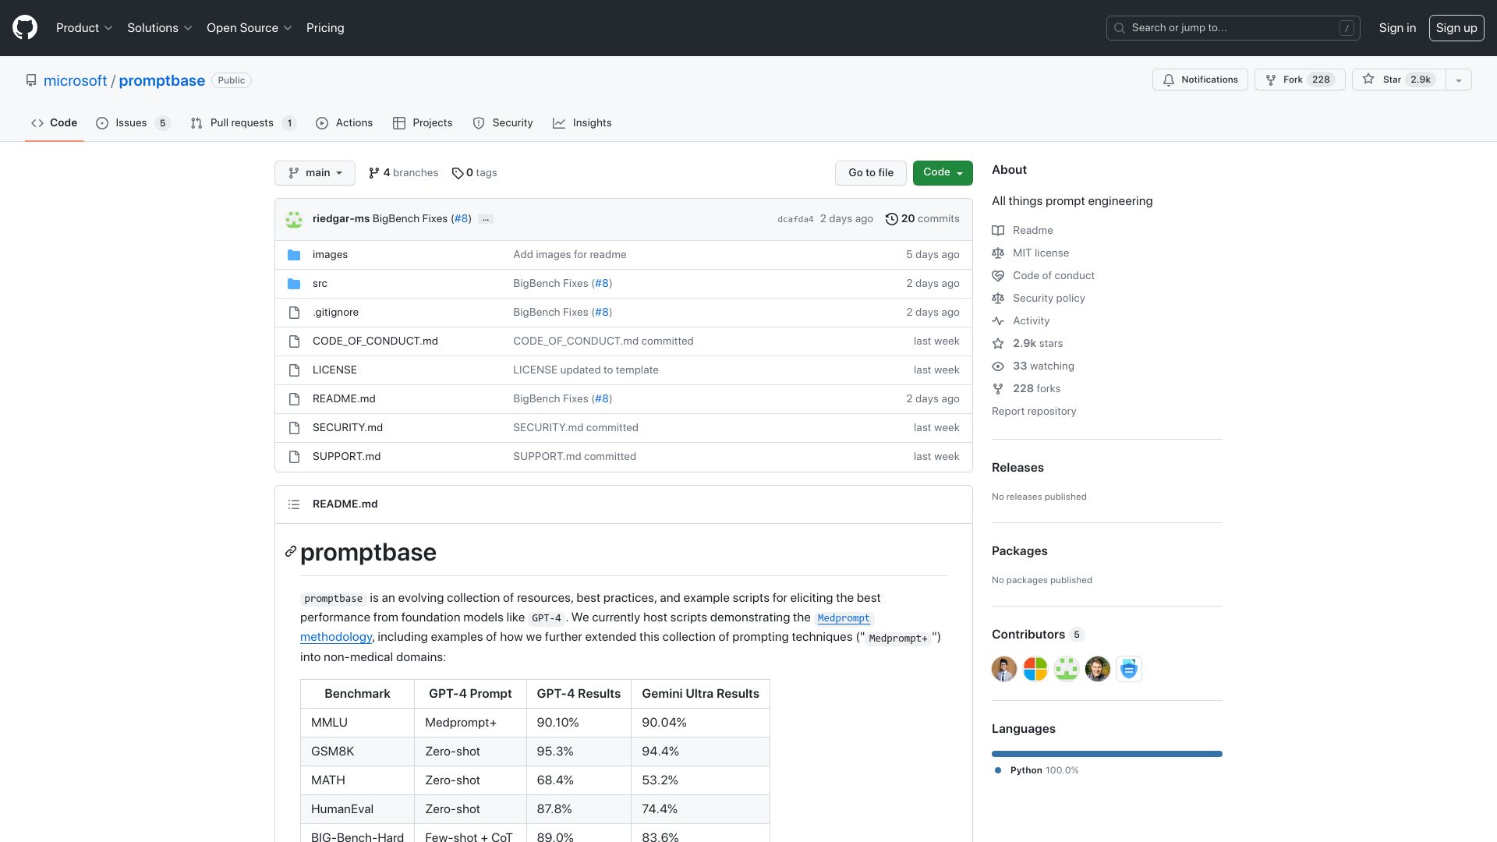Screen dimensions: 1497x842
Task: Click the repository icon beside microsoft
Action: [31, 80]
